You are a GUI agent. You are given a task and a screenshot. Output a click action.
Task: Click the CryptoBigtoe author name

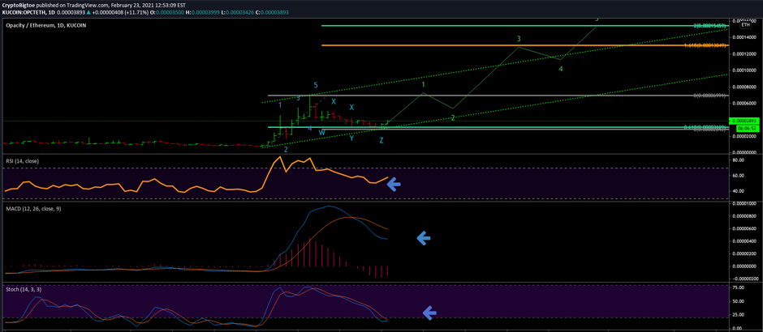25,5
